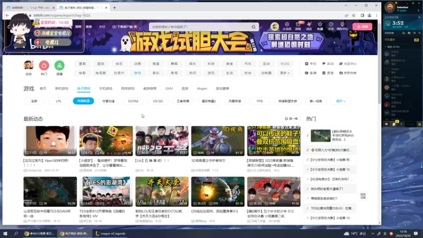This screenshot has height=238, width=423.
Task: Click 换一换 refresh button
Action: 291,118
